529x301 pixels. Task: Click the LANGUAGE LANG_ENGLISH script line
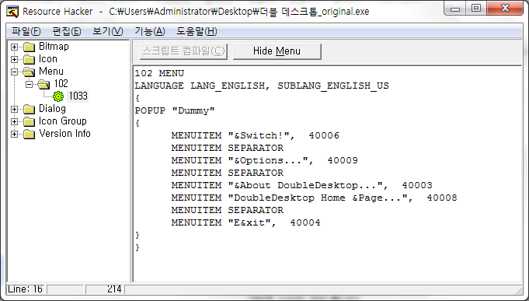pyautogui.click(x=262, y=86)
